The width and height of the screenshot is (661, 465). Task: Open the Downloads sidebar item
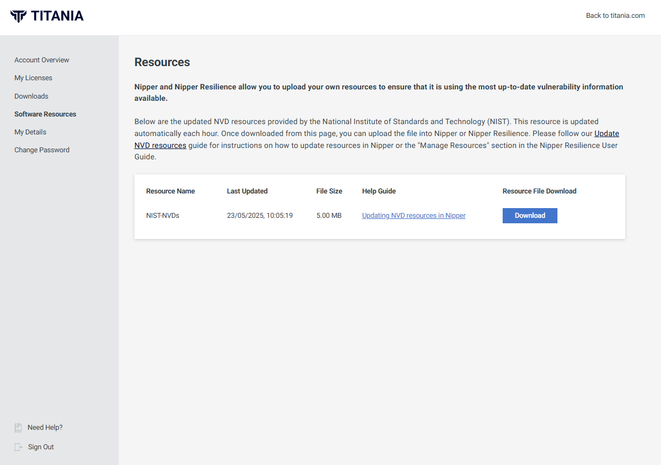click(x=31, y=96)
